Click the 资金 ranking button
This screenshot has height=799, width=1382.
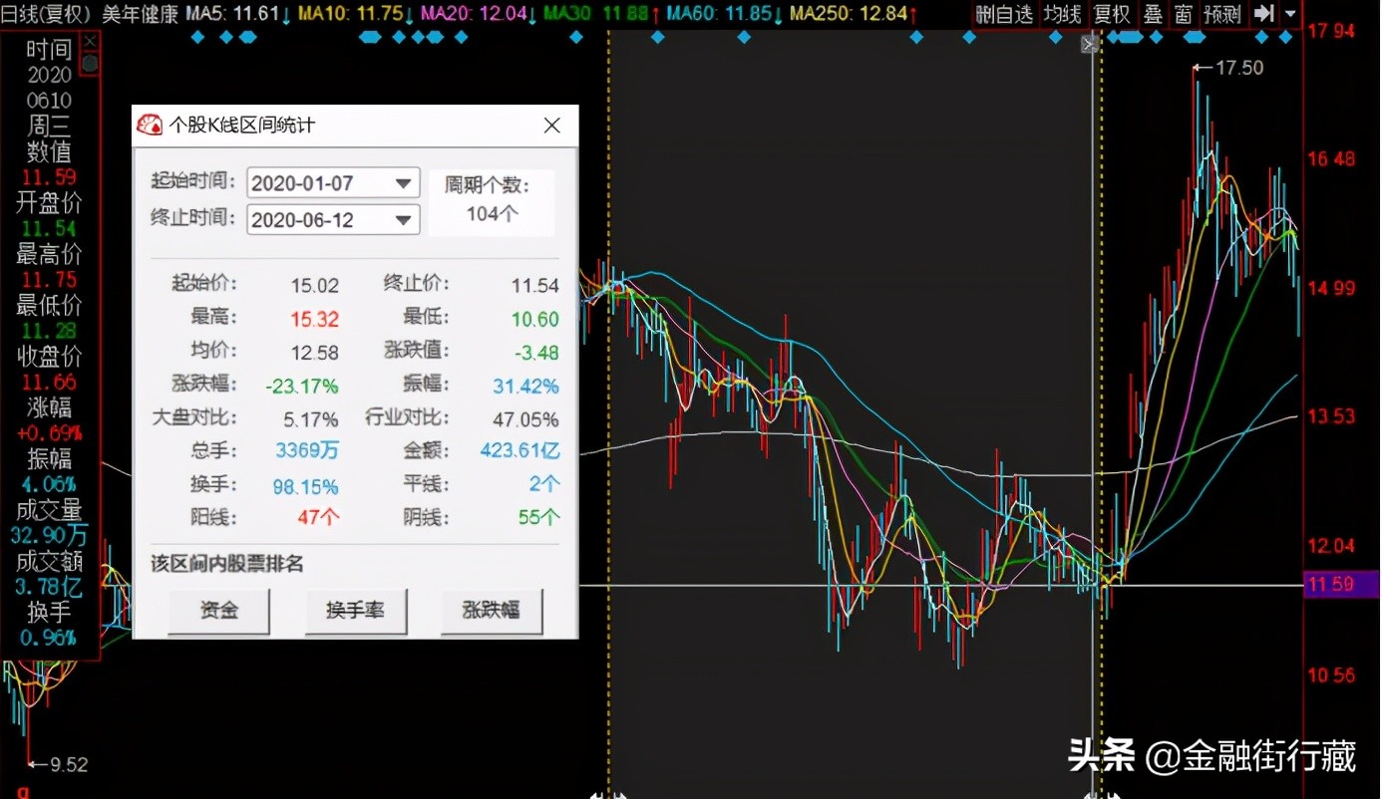point(219,611)
